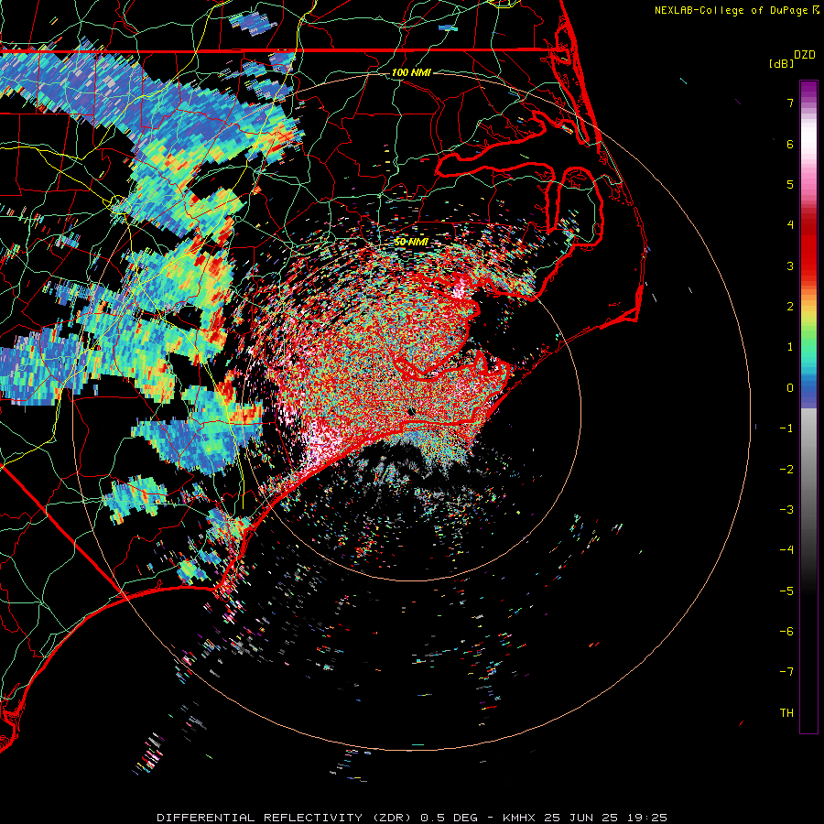The image size is (824, 824).
Task: Select the 4 value on the dB scale
Action: [790, 225]
